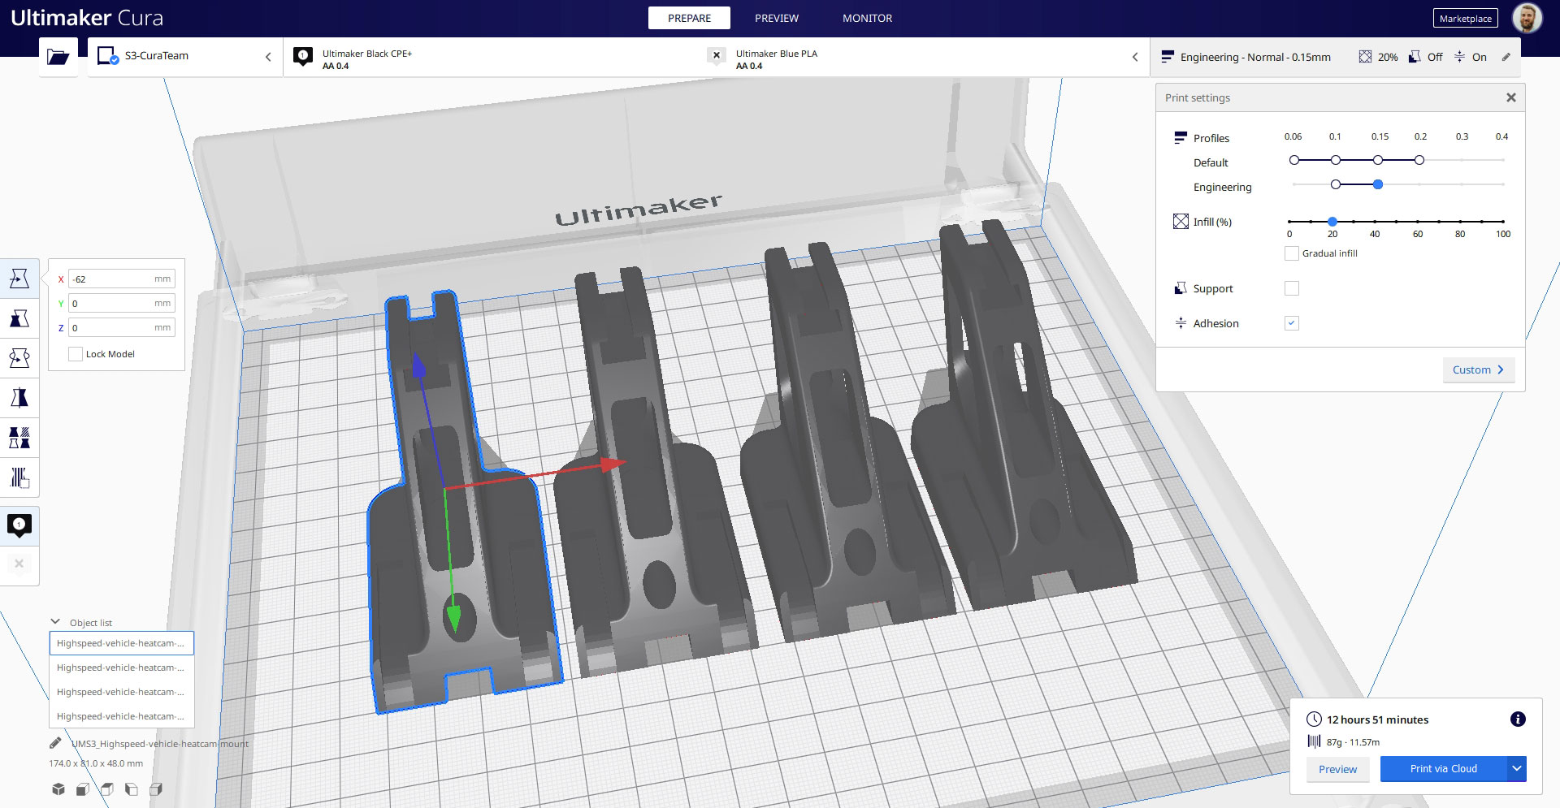
Task: Select the Rotate tool
Action: click(19, 358)
